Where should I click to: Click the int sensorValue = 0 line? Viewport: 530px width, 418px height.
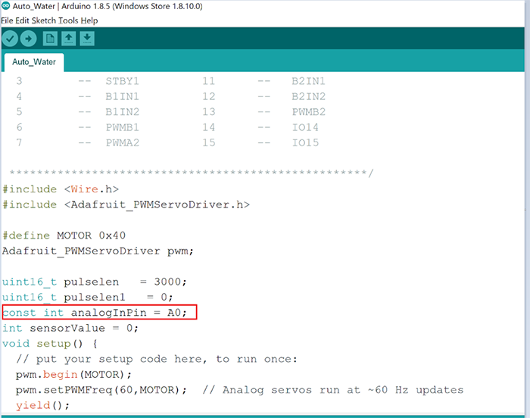click(70, 328)
